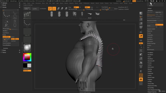Select the Bullets insert mesh
The image size is (166, 93).
90,15
